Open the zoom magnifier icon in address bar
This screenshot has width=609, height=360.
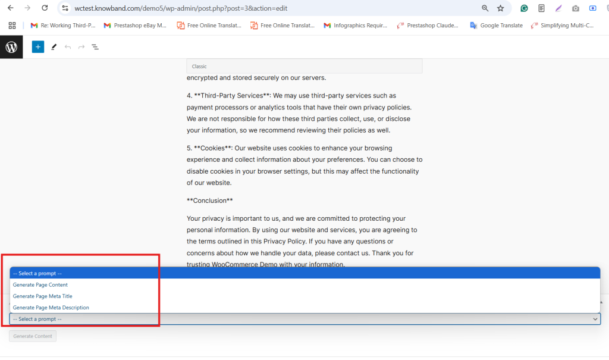tap(485, 8)
